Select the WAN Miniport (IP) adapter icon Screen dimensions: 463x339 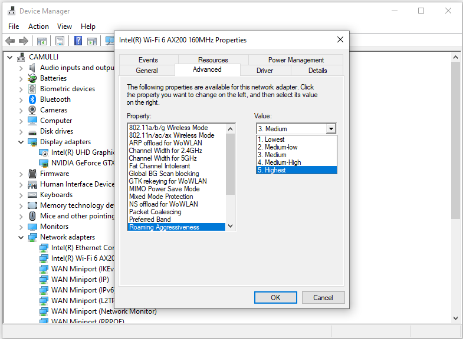44,279
